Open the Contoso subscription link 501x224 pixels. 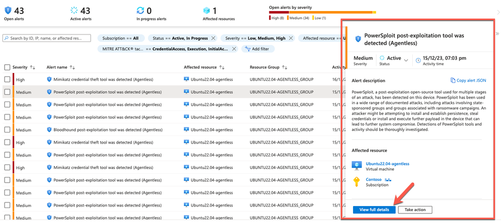pos(373,179)
